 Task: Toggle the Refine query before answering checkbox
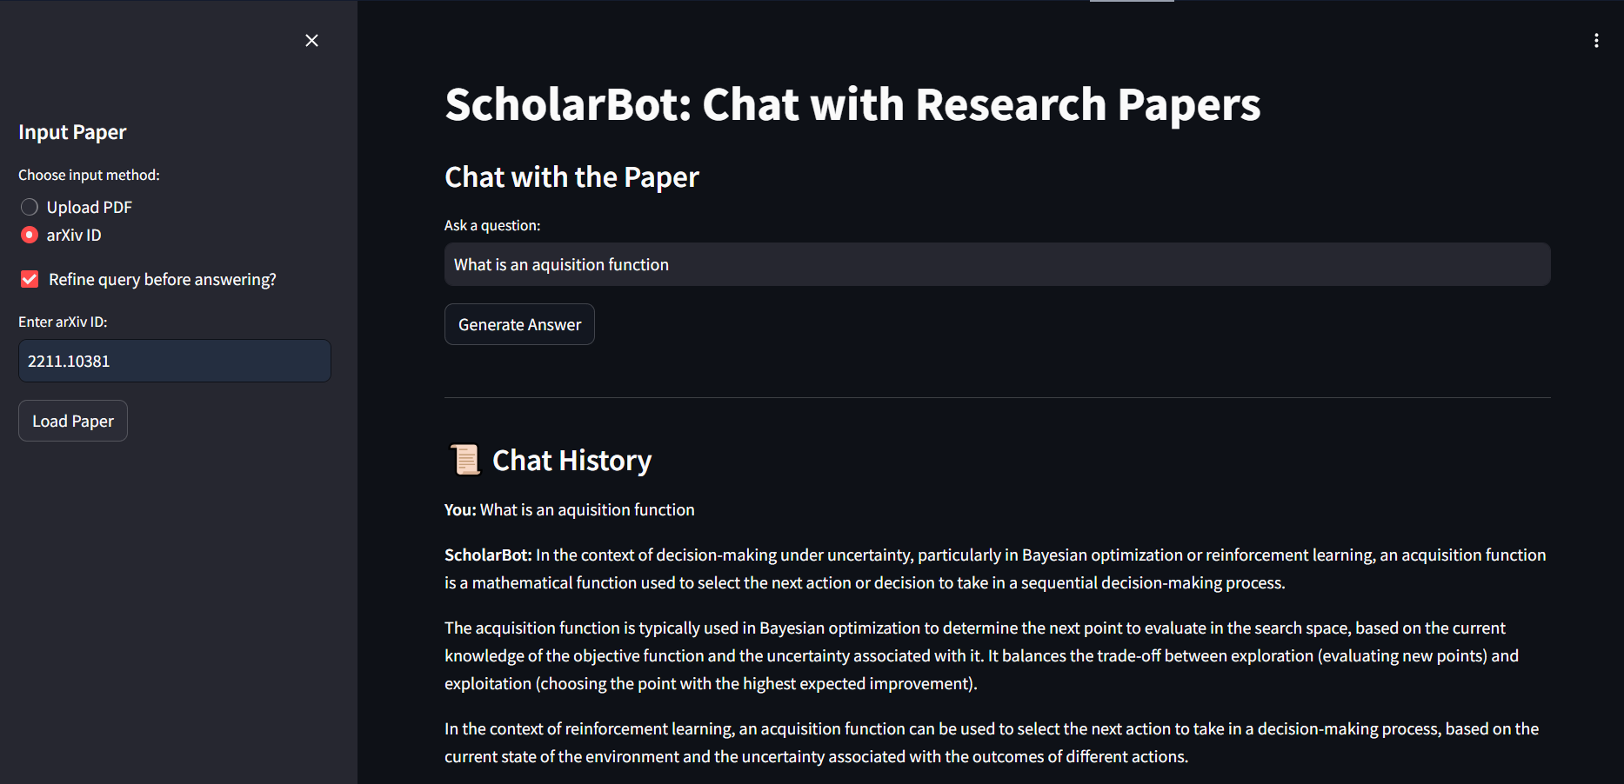(30, 279)
